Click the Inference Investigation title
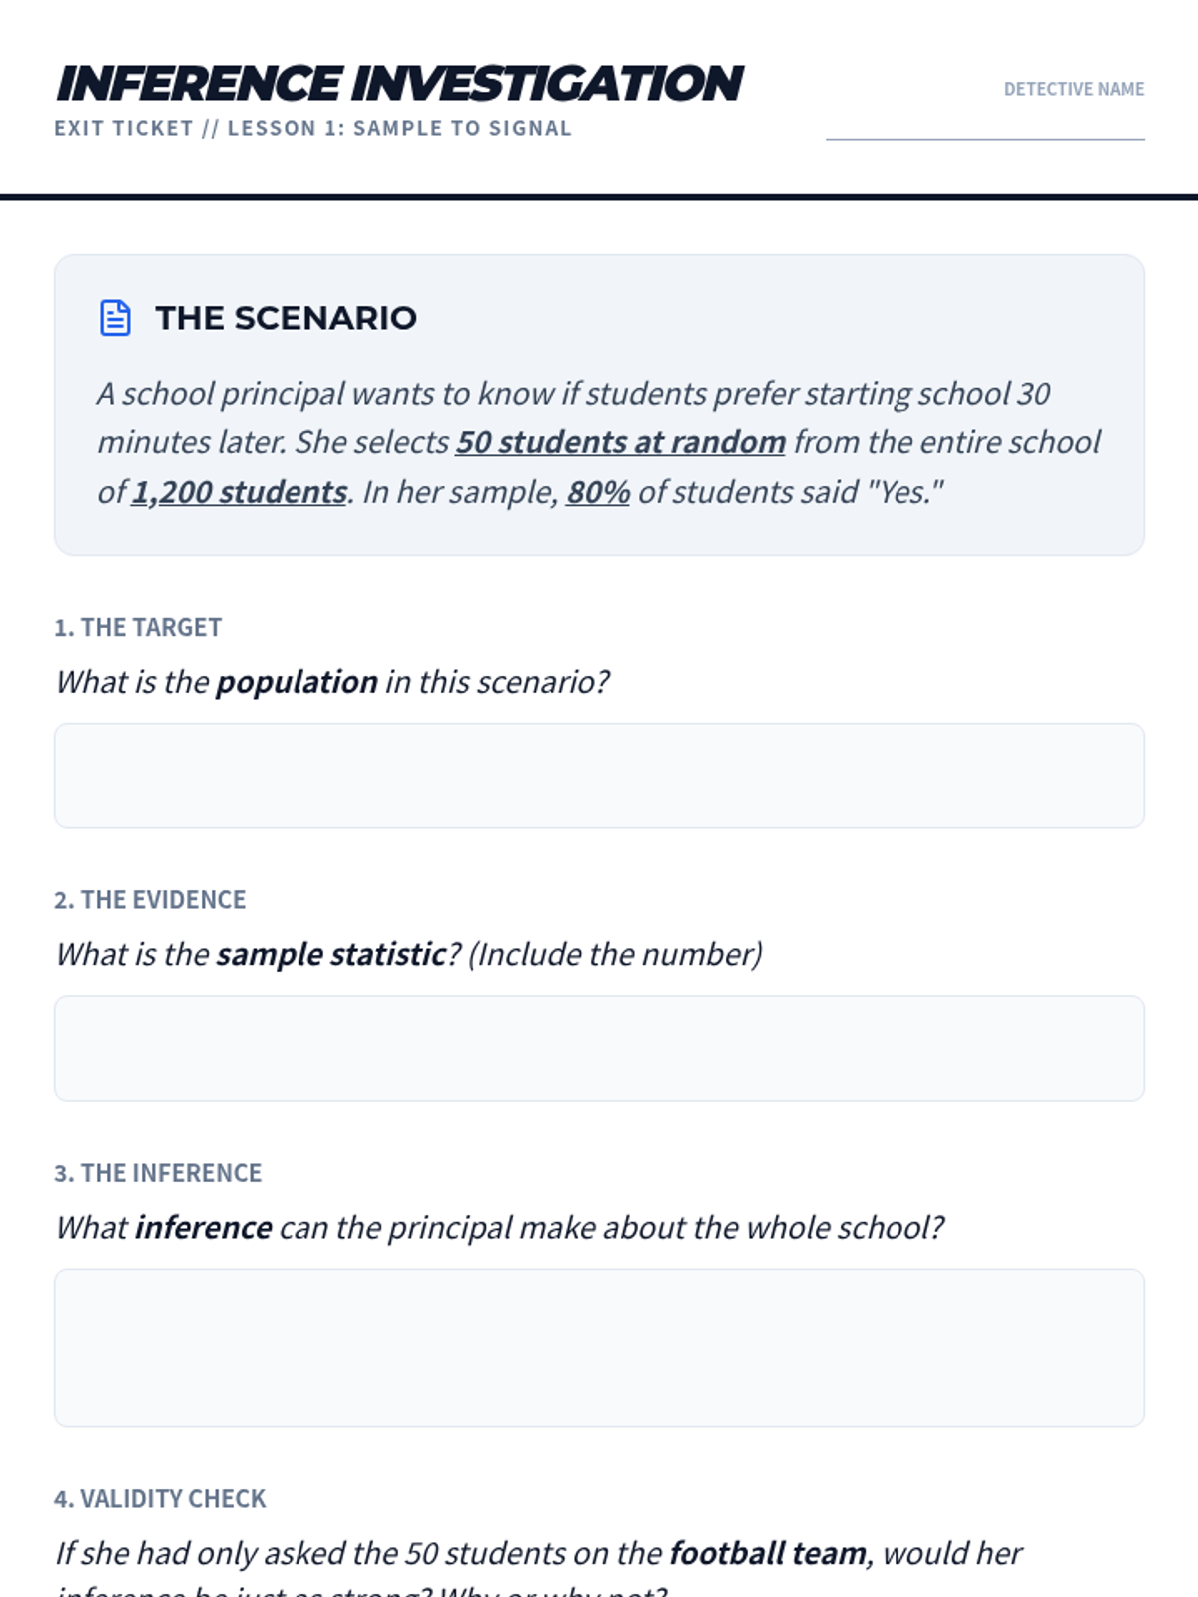 coord(399,83)
